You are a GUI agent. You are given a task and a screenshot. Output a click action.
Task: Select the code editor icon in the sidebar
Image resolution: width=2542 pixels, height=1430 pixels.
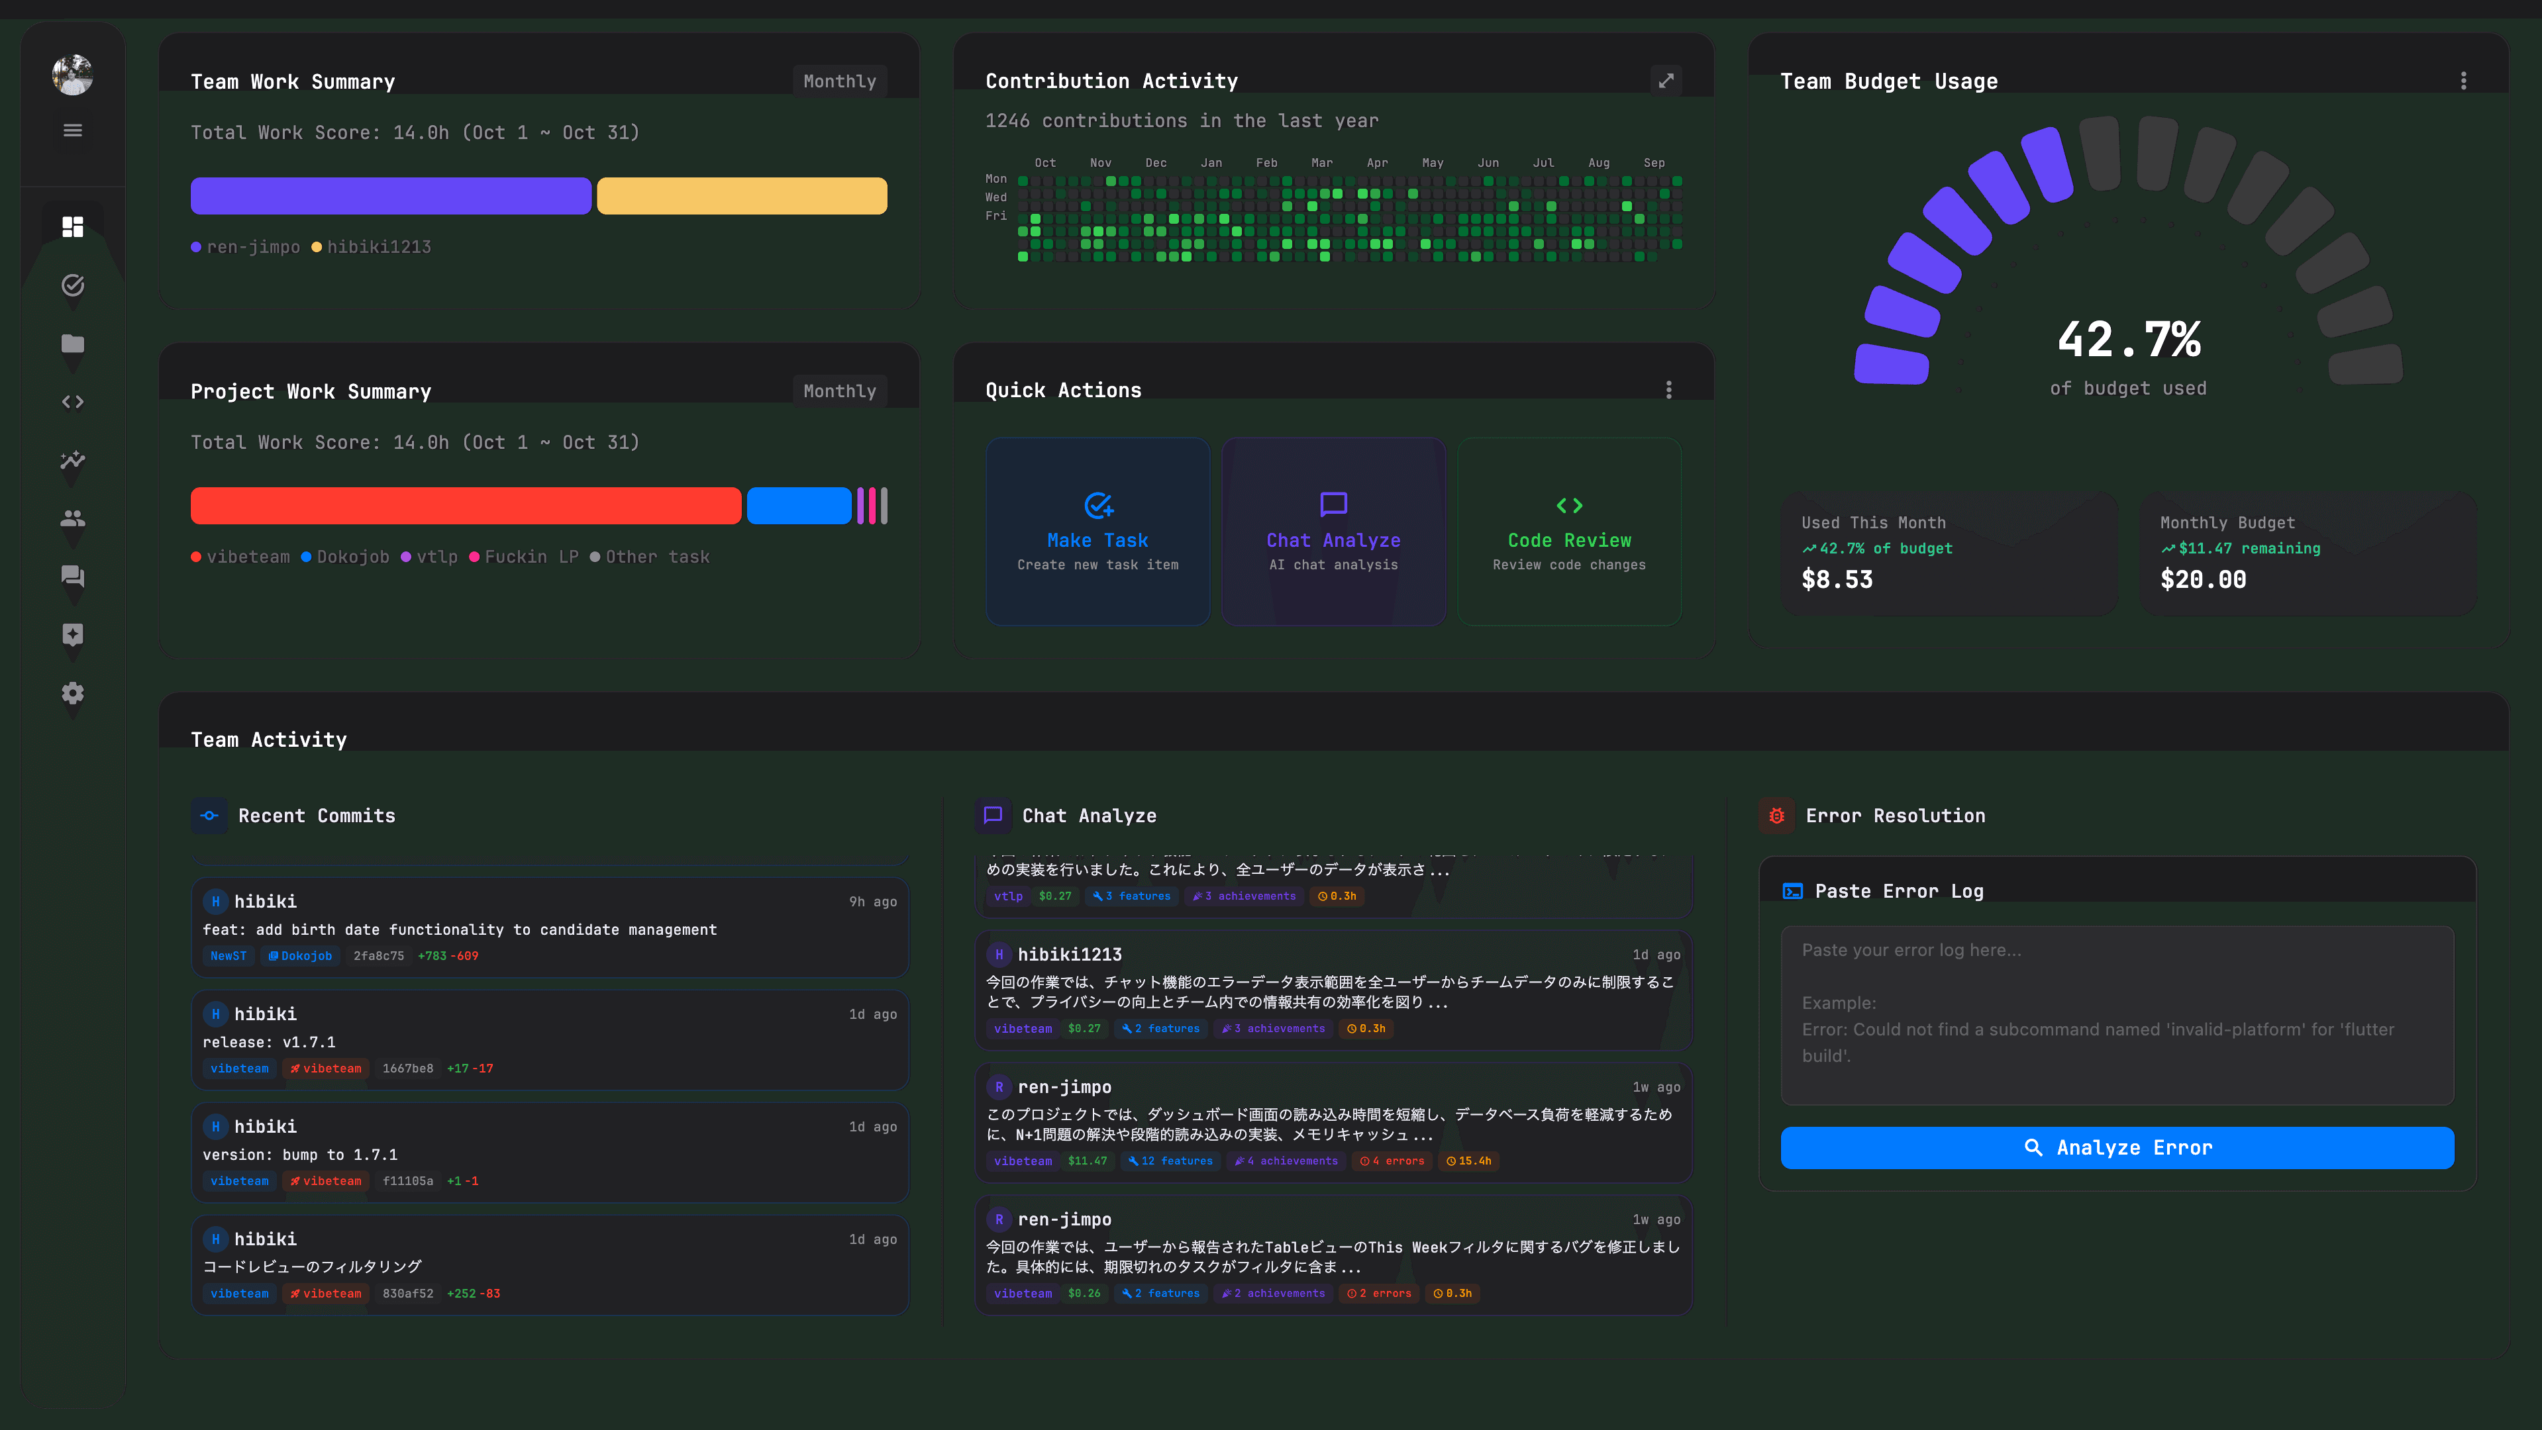[72, 401]
